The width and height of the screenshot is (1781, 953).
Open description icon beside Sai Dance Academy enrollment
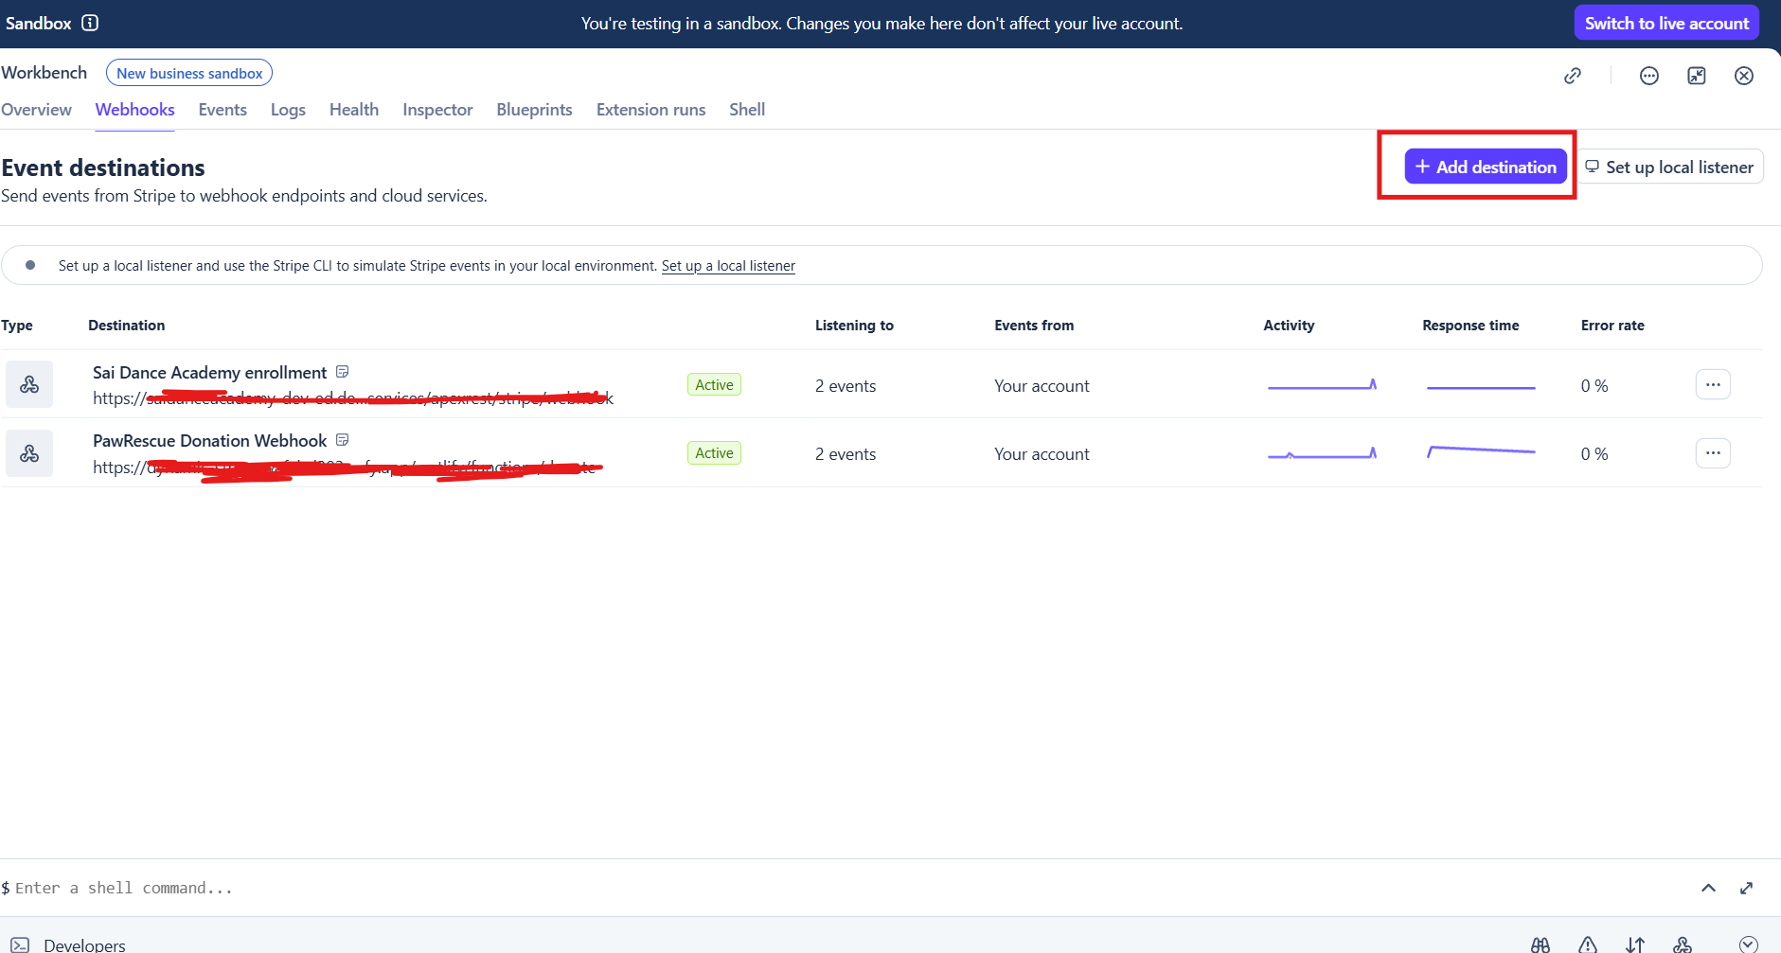(343, 372)
